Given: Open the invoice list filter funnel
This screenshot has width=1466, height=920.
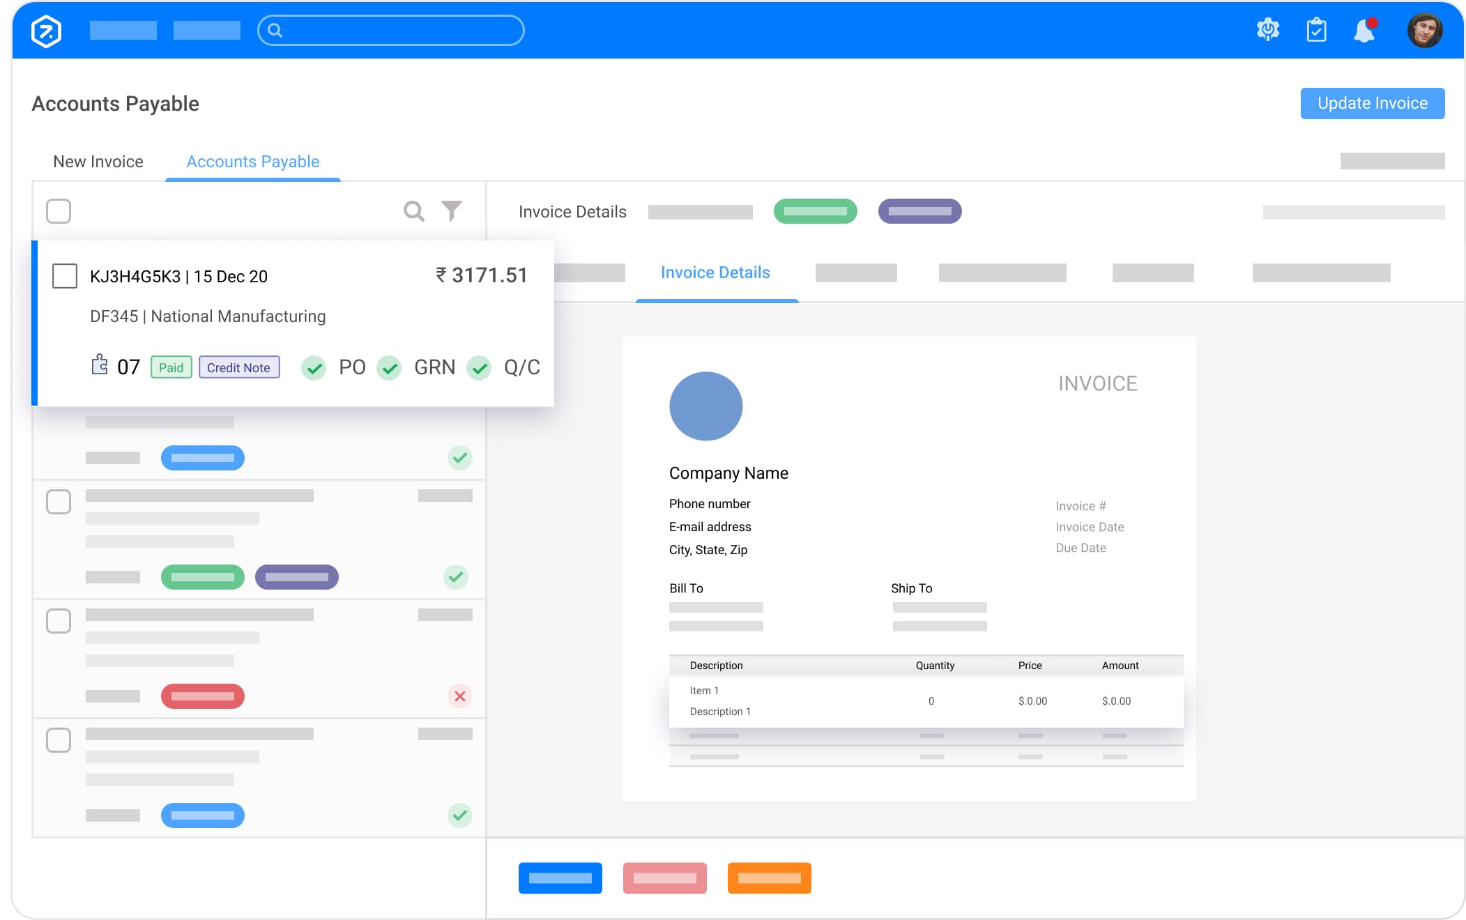Looking at the screenshot, I should pyautogui.click(x=452, y=210).
